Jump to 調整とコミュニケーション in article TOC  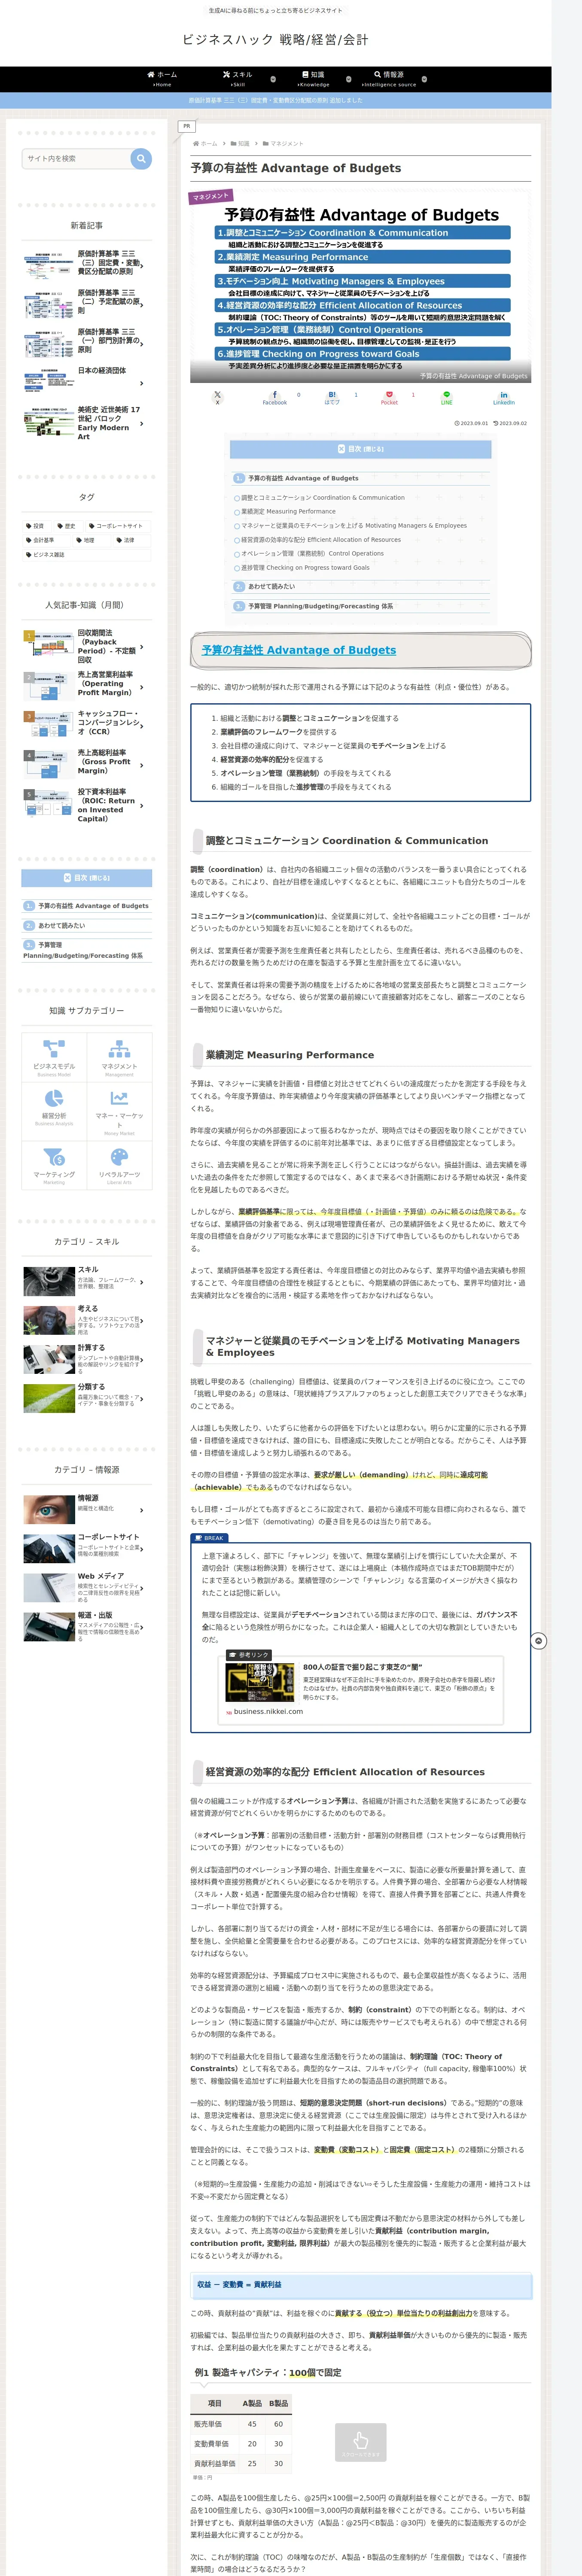[322, 497]
